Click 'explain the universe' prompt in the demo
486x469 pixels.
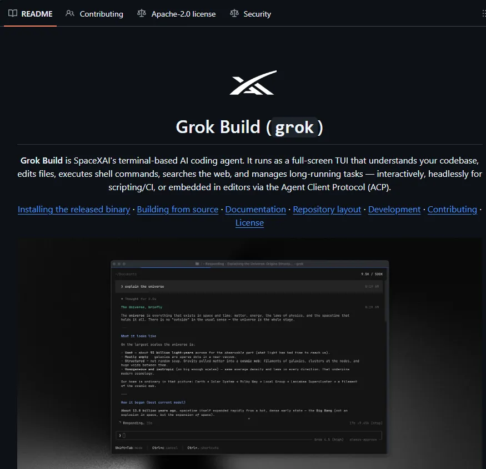(144, 287)
